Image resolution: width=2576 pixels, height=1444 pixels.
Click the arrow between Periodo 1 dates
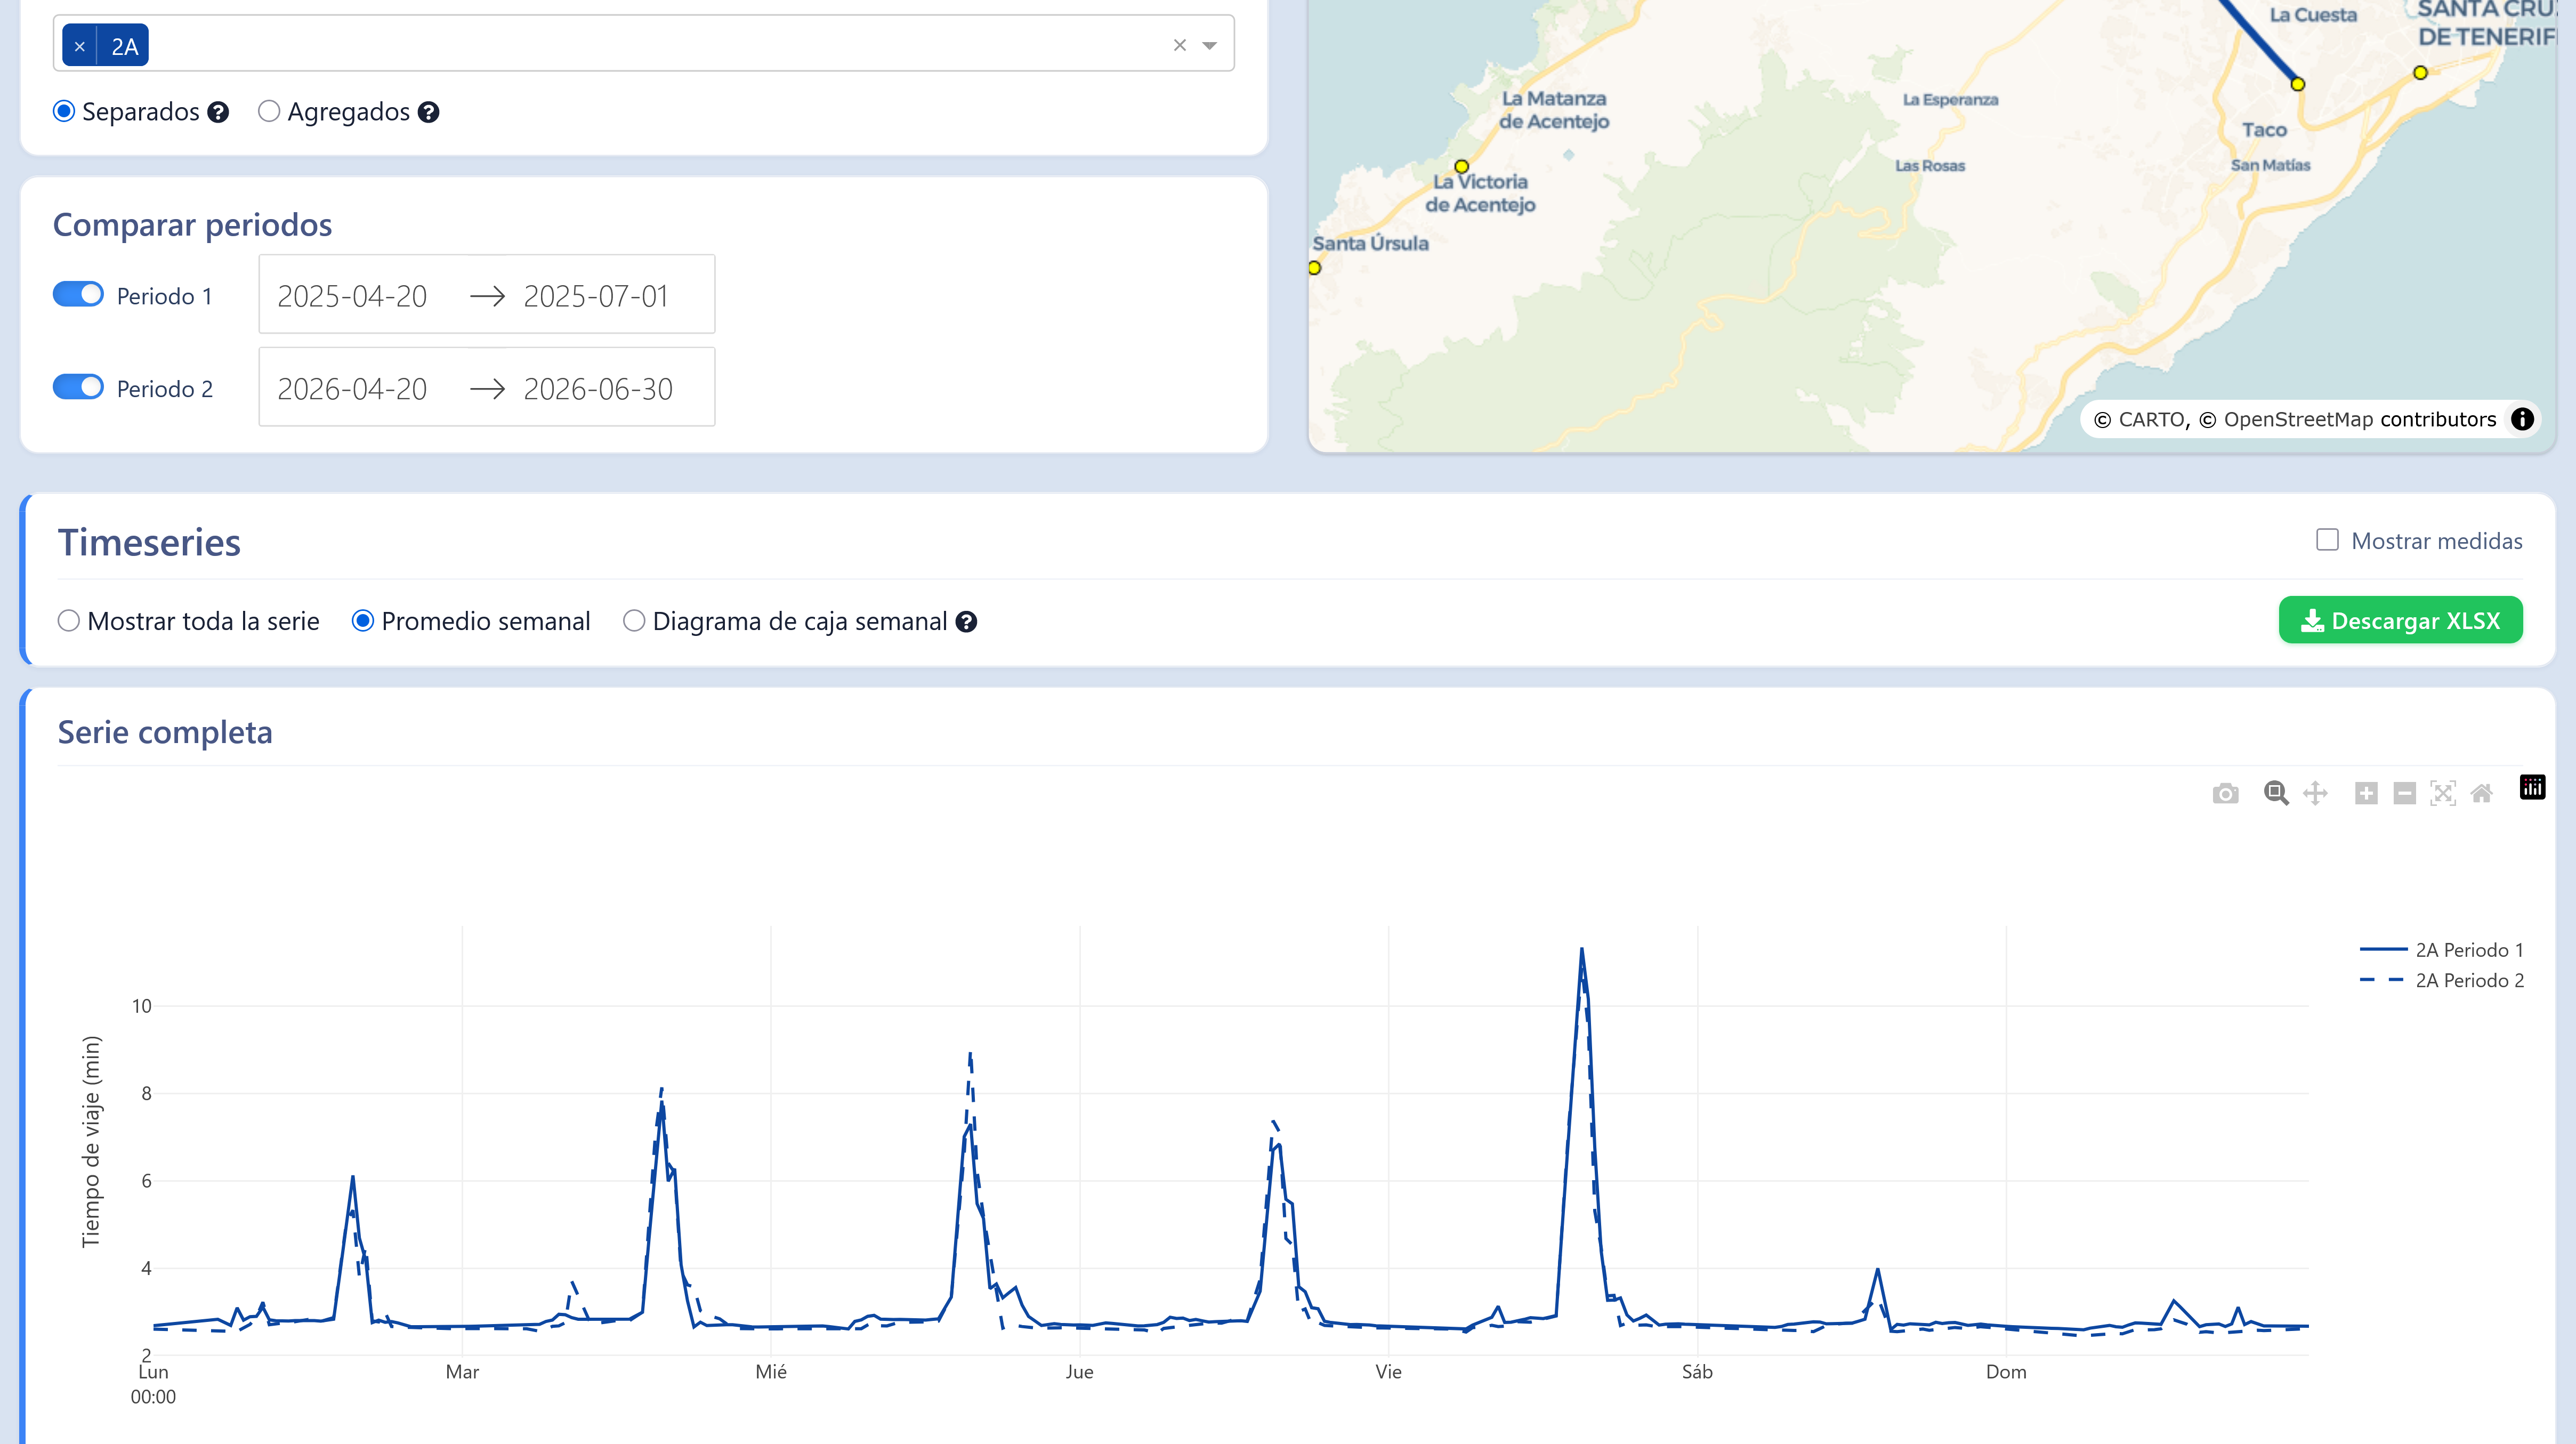point(487,296)
